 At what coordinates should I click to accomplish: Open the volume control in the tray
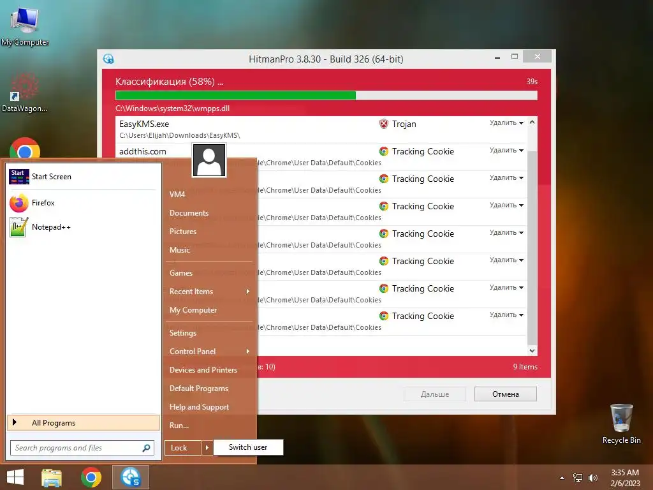(592, 478)
